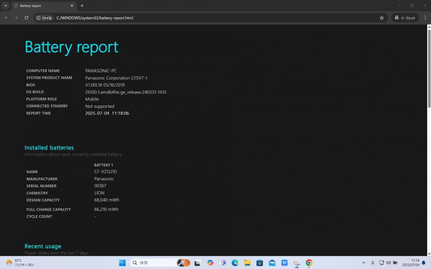The height and width of the screenshot is (269, 431).
Task: Open a new browser tab
Action: tap(82, 6)
